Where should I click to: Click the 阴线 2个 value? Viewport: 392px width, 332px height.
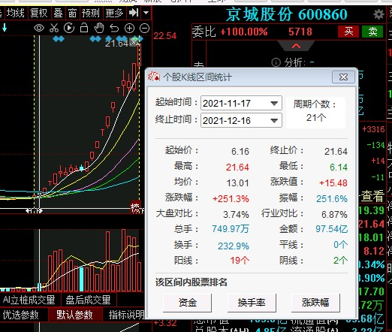[340, 261]
